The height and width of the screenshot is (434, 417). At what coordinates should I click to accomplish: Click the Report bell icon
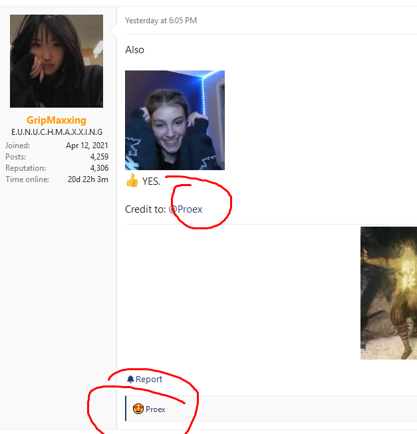[130, 379]
